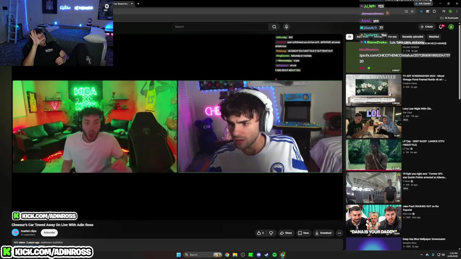
Task: Select the Watched filter chip
Action: pyautogui.click(x=434, y=37)
